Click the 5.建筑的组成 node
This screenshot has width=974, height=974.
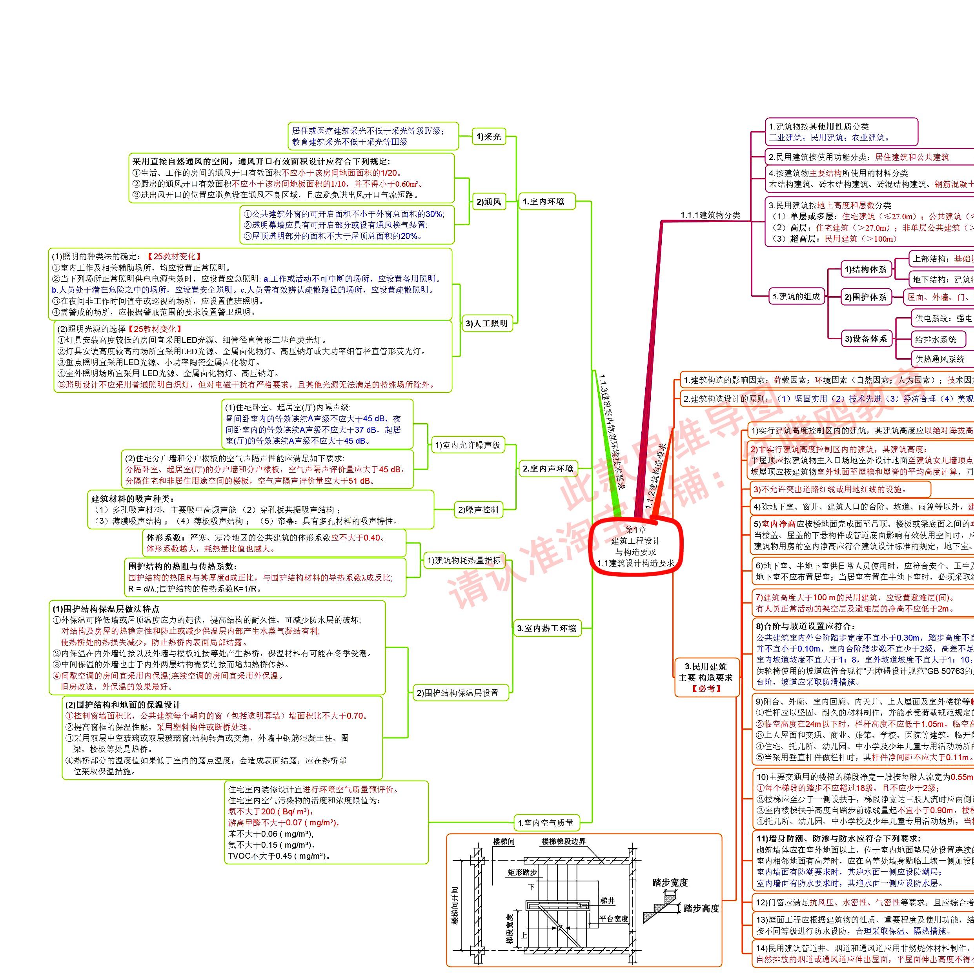pos(797,297)
